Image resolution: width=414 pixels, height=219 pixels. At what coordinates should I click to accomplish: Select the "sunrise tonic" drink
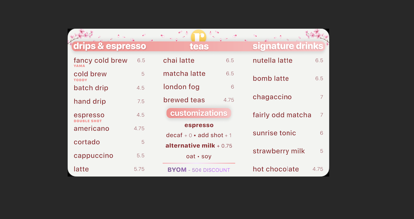(x=274, y=133)
